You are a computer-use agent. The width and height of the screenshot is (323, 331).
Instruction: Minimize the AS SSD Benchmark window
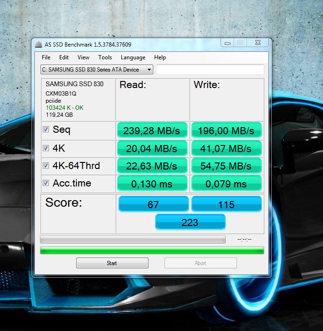click(227, 43)
